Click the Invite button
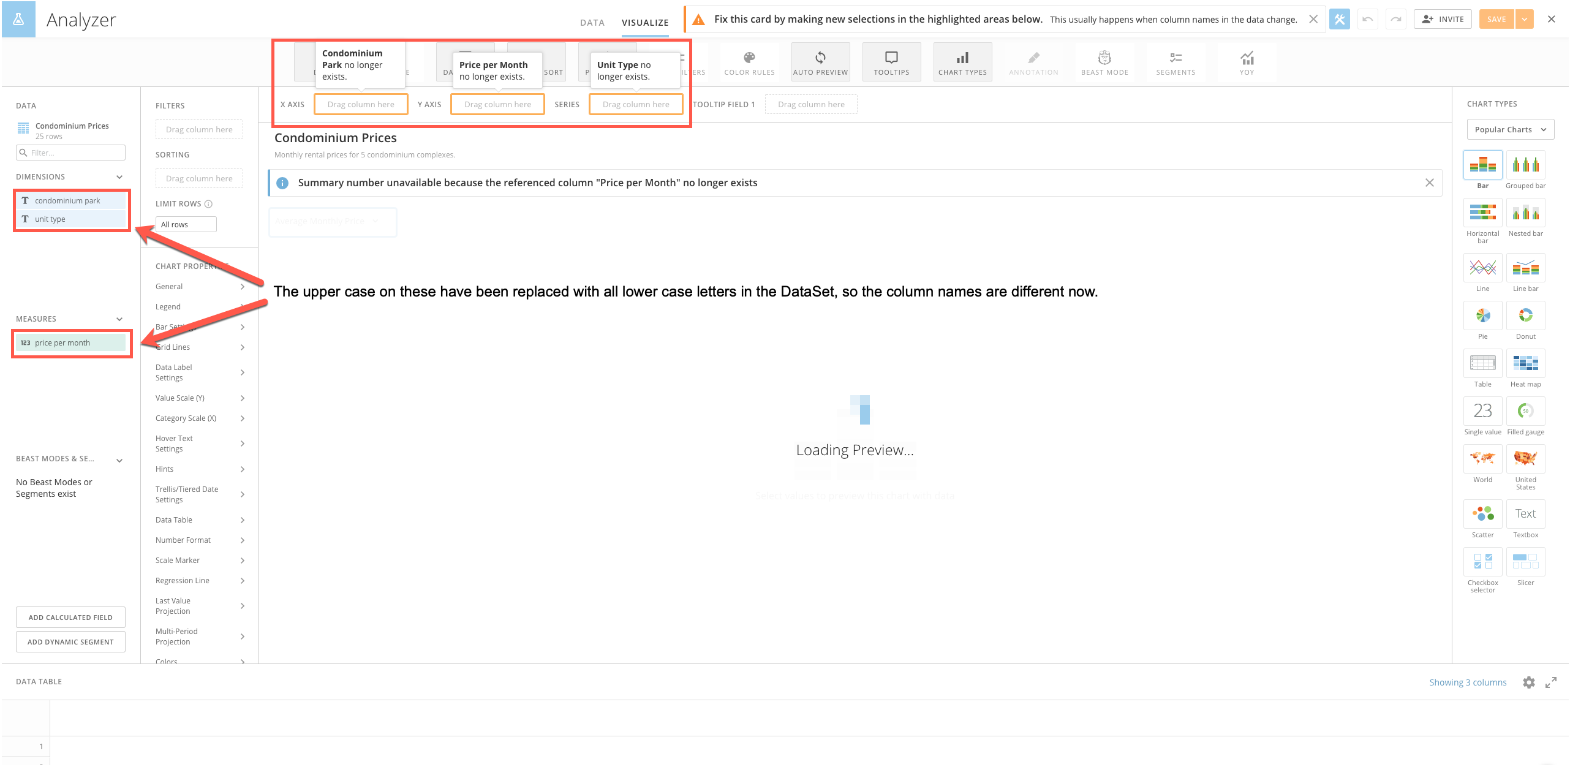Image resolution: width=1570 pixels, height=767 pixels. (x=1443, y=19)
